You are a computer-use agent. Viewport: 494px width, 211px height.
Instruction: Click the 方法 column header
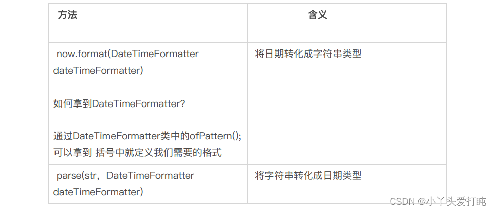[68, 15]
